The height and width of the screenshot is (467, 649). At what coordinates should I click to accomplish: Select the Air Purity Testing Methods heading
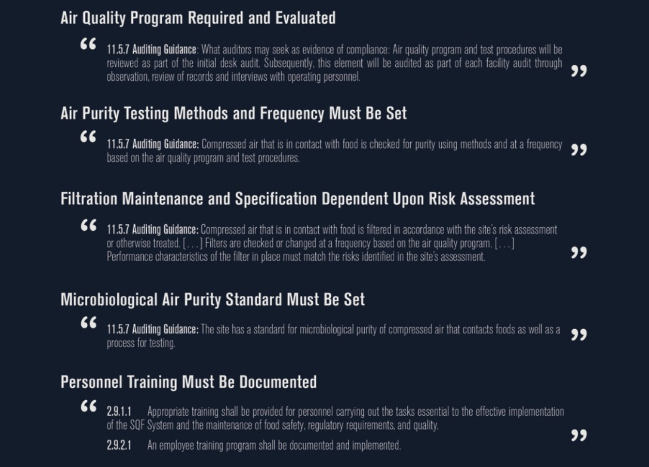[x=233, y=114]
